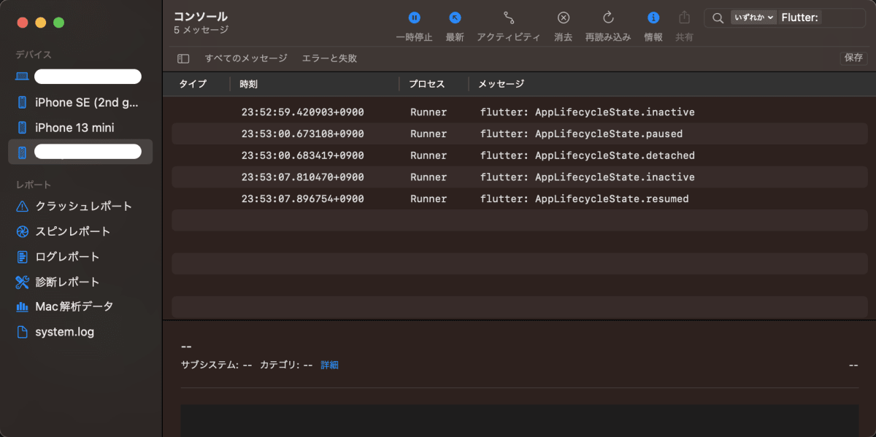Click the laptop device icon in sidebar

[23, 77]
